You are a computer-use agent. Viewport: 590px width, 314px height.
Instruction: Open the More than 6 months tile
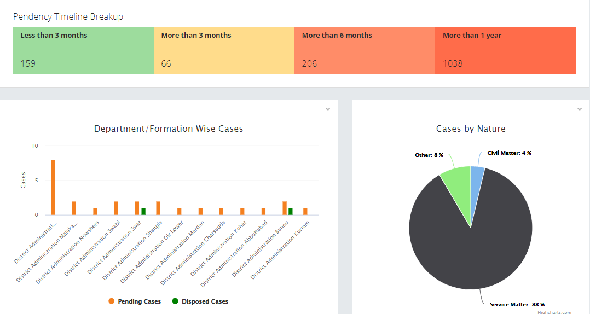(x=365, y=50)
